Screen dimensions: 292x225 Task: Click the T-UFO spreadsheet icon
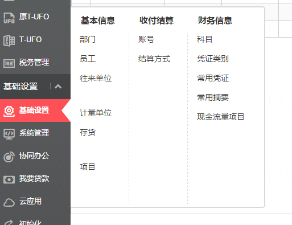click(9, 40)
